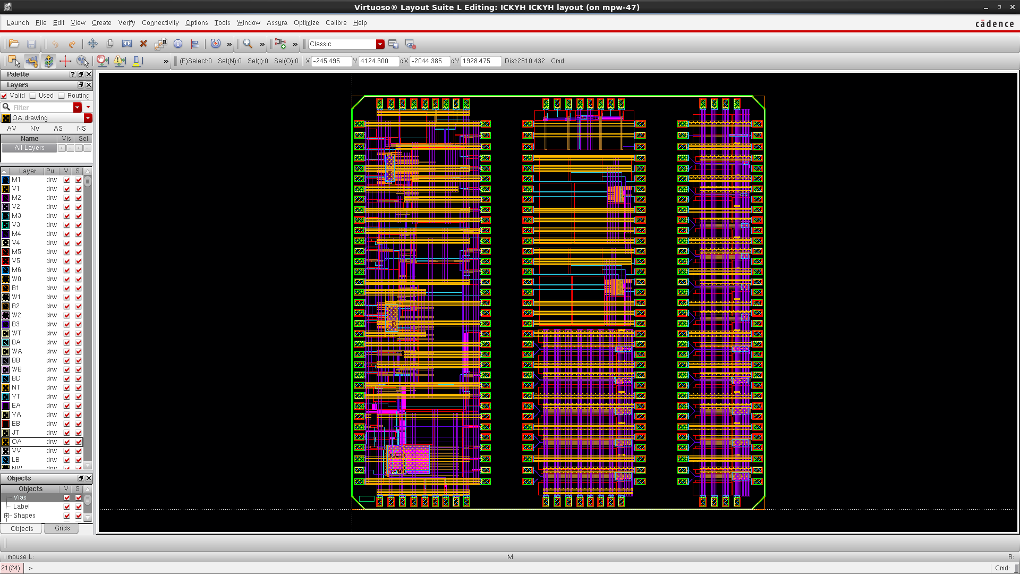The image size is (1020, 574).
Task: Expand overflow chevron on selection toolbar
Action: (166, 62)
